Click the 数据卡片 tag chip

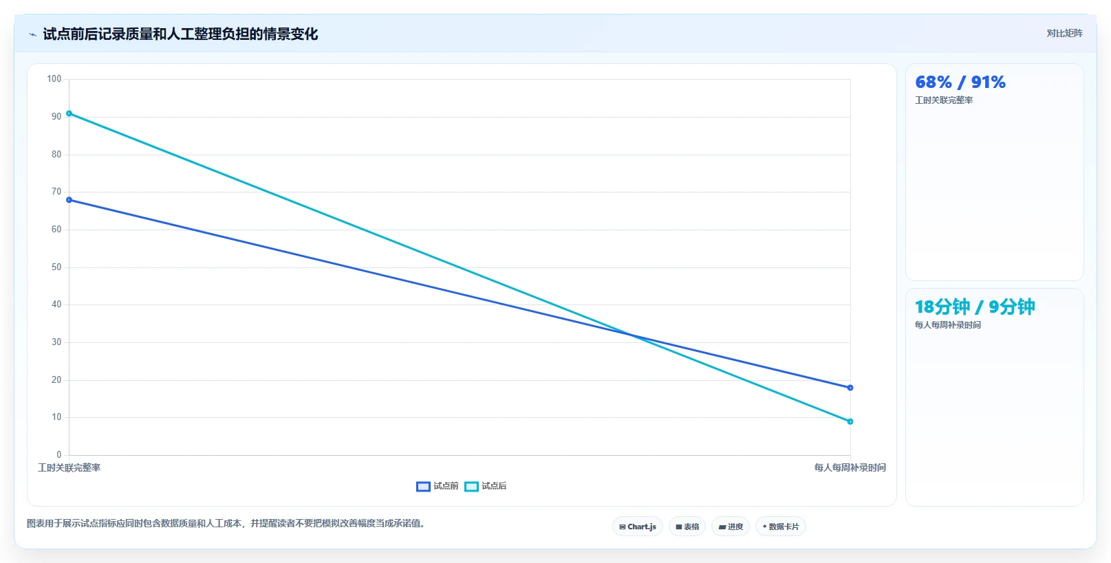point(781,527)
